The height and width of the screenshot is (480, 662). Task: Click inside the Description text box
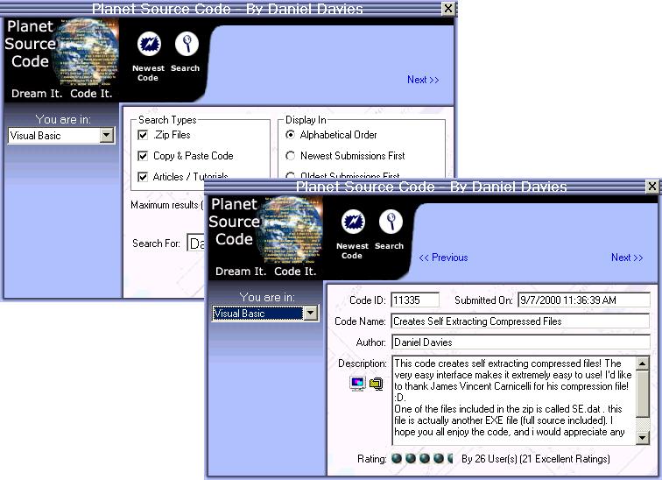[x=513, y=400]
